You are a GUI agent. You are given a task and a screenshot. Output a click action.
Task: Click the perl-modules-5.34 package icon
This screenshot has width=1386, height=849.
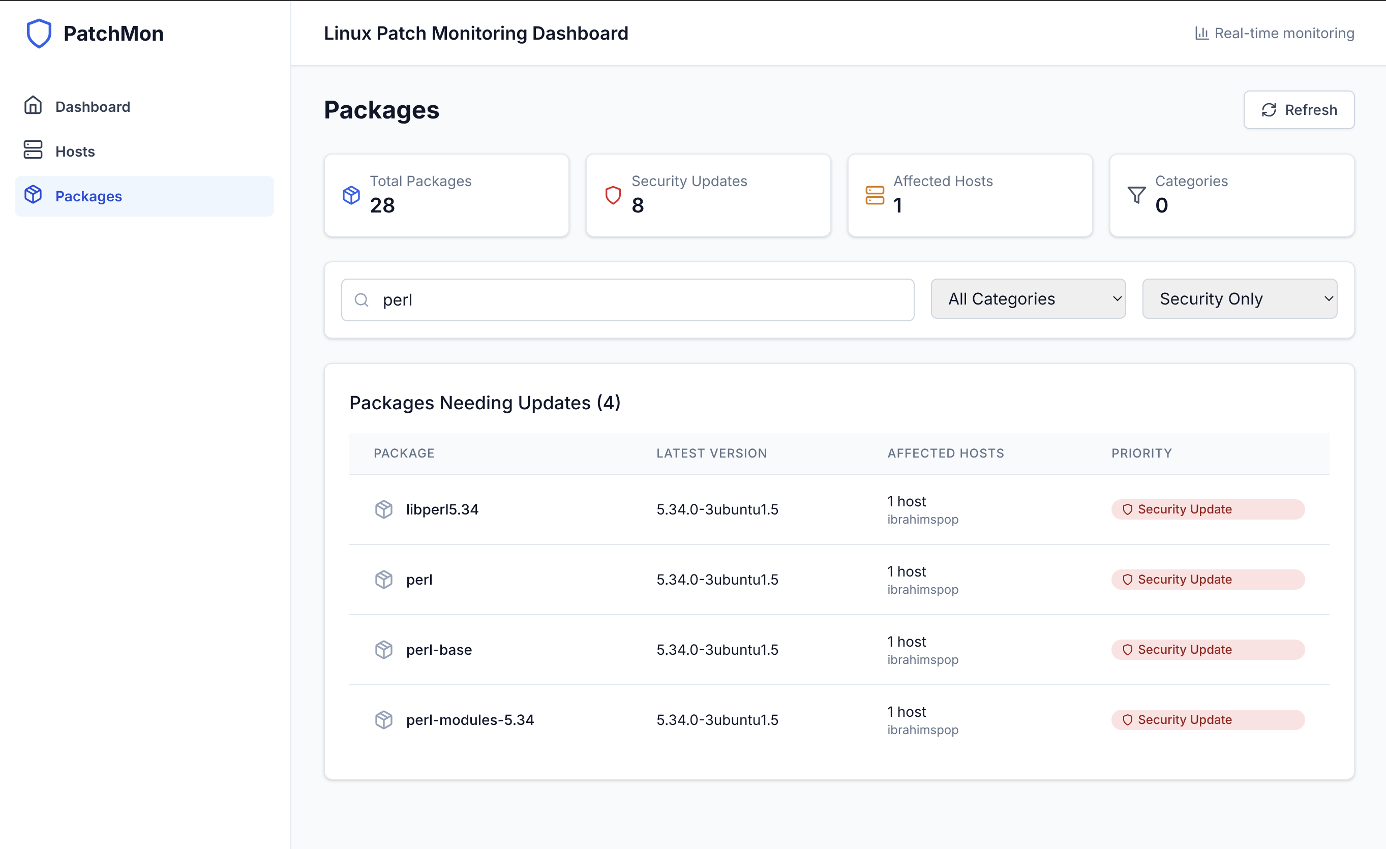click(x=384, y=720)
